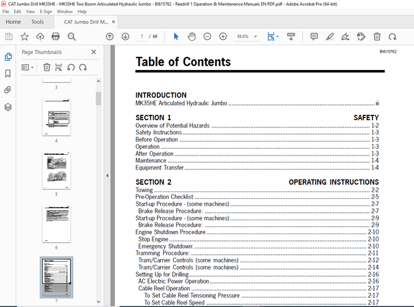Viewport: 414px width, 307px height.
Task: Click the stamp tool icon in main toolbar
Action: 361,37
